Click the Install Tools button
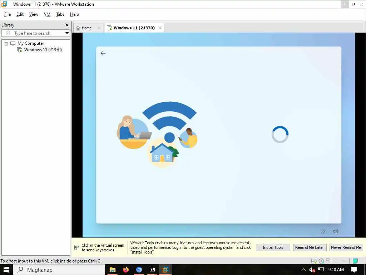366x275 pixels. (273, 247)
